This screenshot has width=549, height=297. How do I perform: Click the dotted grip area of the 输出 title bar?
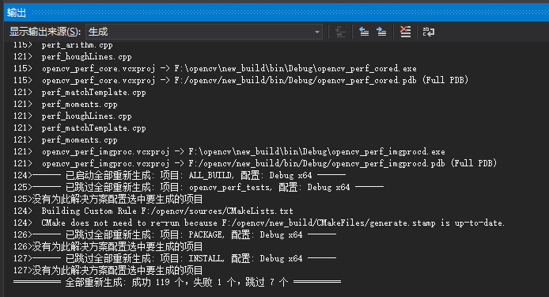(290, 13)
